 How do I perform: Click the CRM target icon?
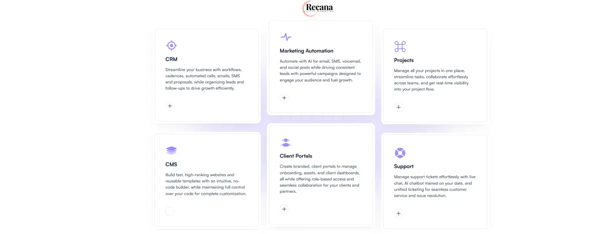click(171, 46)
